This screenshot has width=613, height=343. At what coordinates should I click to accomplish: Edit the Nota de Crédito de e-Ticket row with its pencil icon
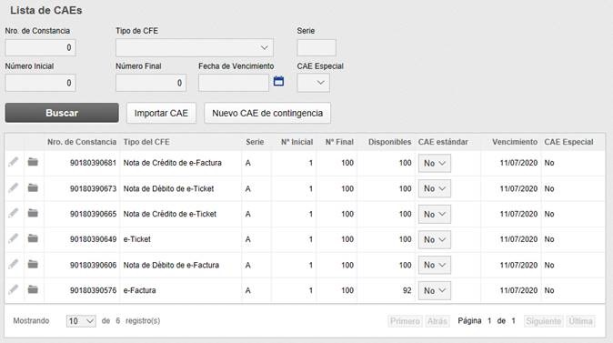tap(14, 213)
